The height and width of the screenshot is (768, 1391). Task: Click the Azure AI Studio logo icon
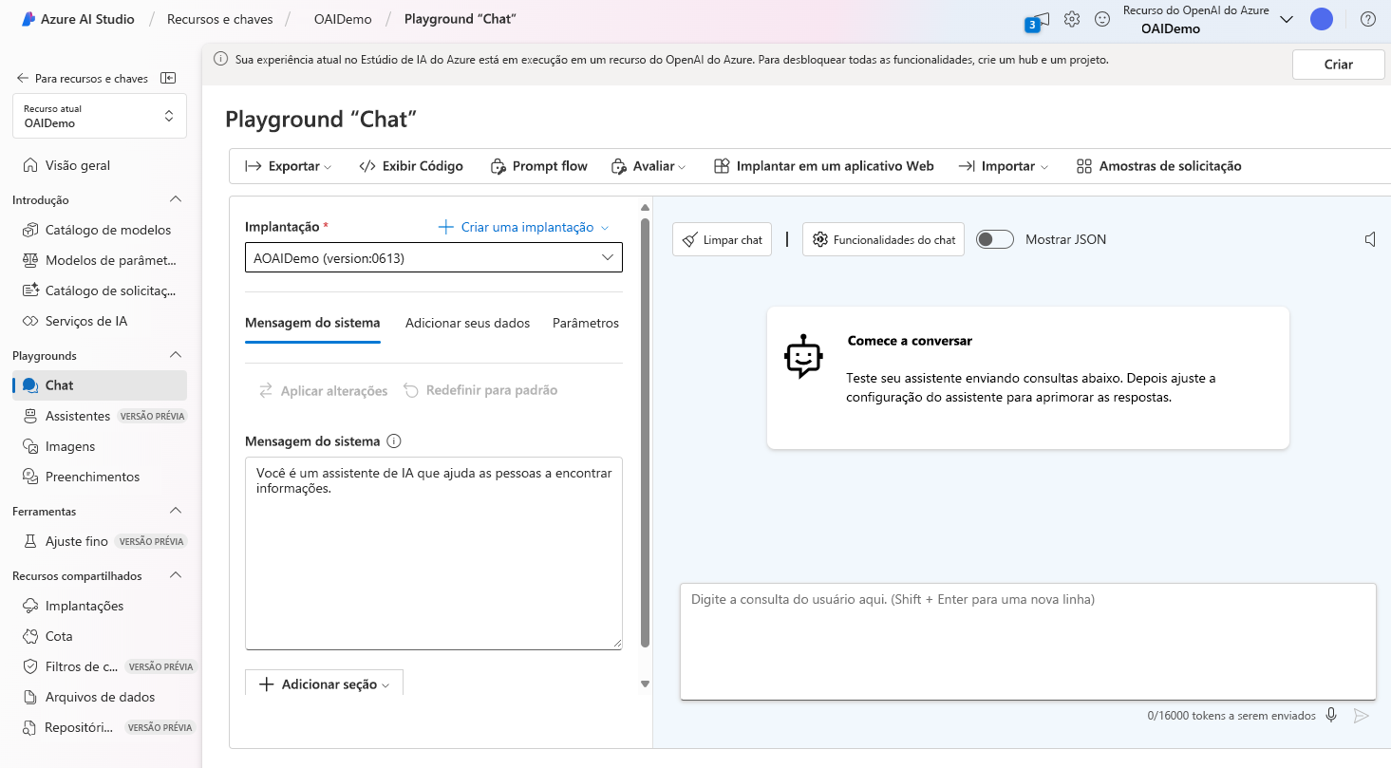[x=28, y=19]
